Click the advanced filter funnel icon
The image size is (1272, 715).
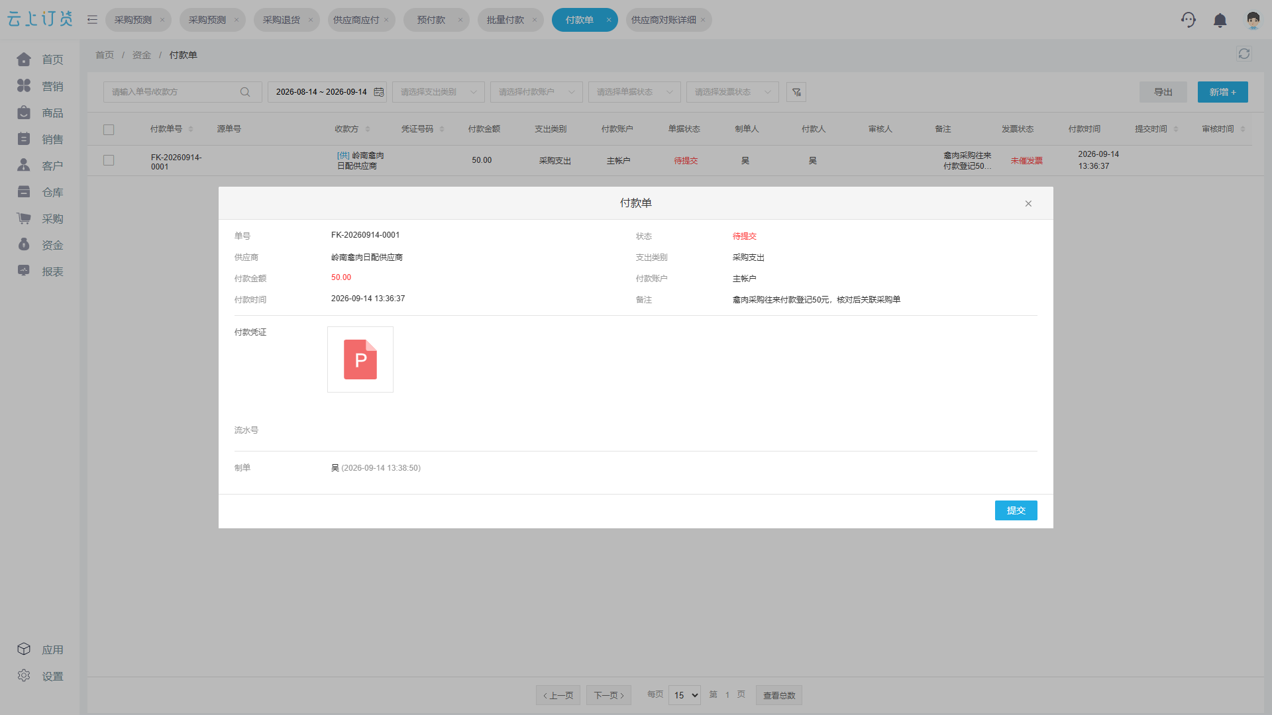pyautogui.click(x=796, y=92)
